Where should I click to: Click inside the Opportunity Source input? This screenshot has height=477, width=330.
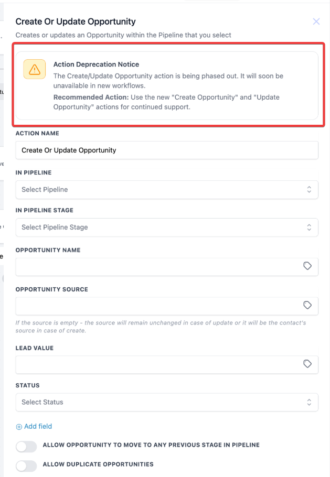tap(157, 306)
